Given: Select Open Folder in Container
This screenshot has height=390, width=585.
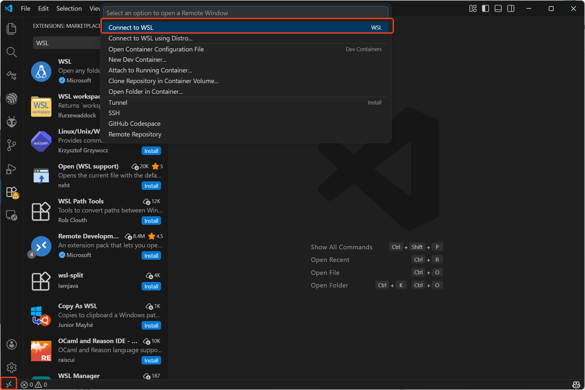Looking at the screenshot, I should [x=245, y=92].
